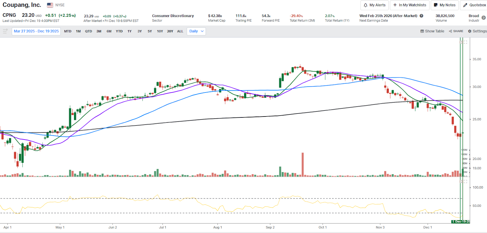Click the sticky note icon in My Notes

coord(436,5)
